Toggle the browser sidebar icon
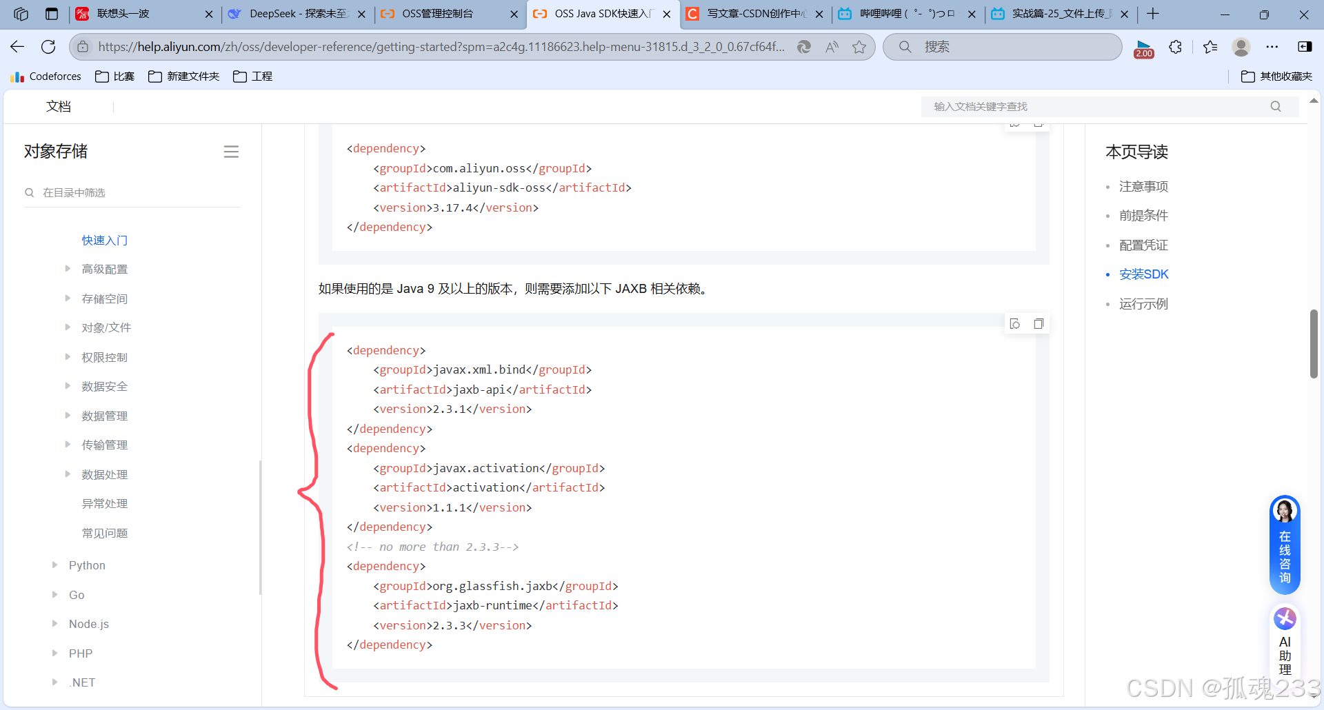1324x710 pixels. [1305, 47]
